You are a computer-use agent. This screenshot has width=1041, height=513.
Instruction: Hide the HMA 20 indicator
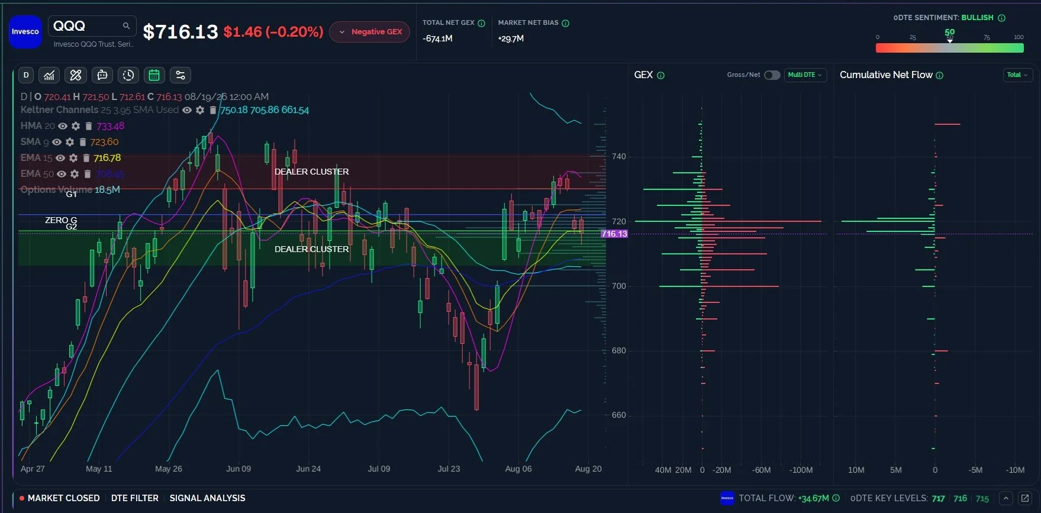pyautogui.click(x=63, y=126)
